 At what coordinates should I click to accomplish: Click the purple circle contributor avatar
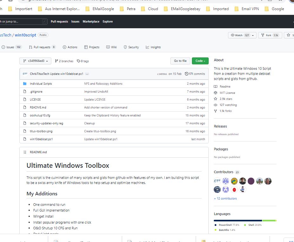pyautogui.click(x=251, y=181)
